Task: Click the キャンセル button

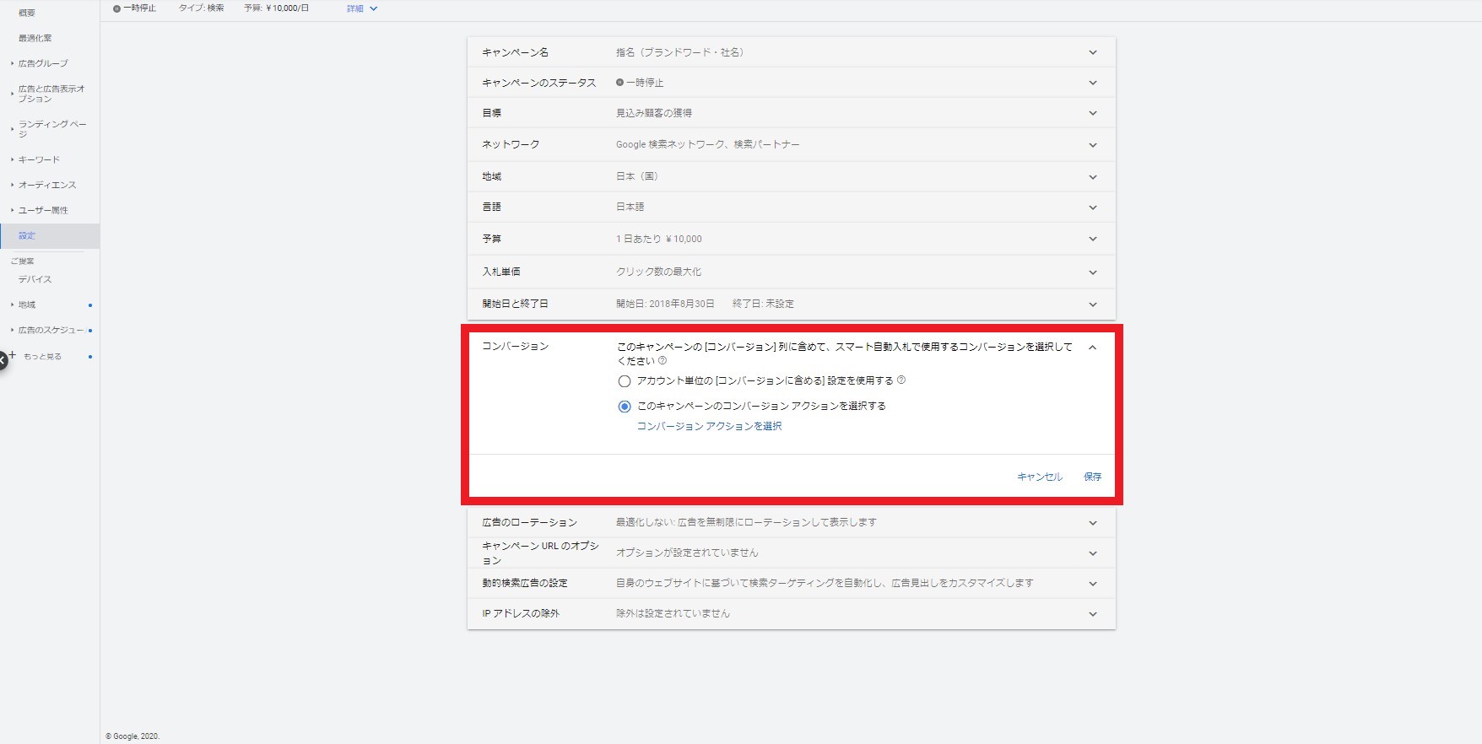Action: (x=1040, y=477)
